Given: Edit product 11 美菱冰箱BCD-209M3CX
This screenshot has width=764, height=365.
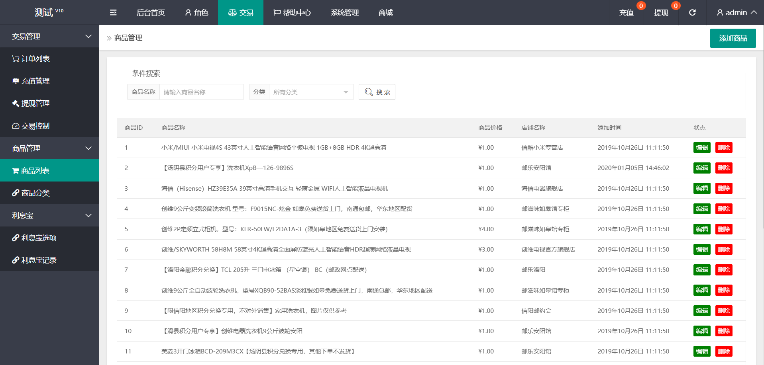Looking at the screenshot, I should (x=702, y=351).
